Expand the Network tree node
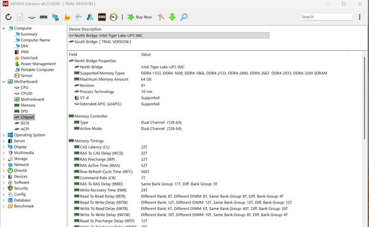 (x=4, y=164)
